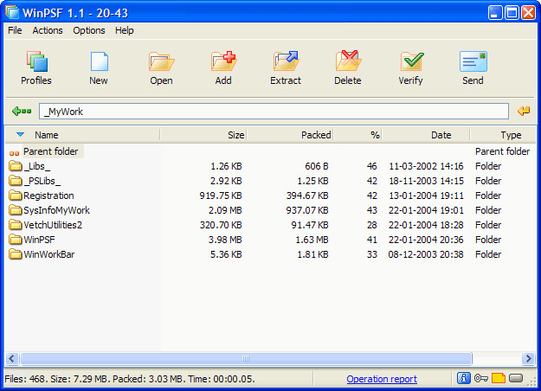Open the Profiles toolbar icon
This screenshot has height=391, width=541.
(36, 61)
